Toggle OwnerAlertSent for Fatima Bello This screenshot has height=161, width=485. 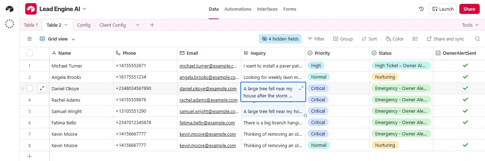pyautogui.click(x=465, y=122)
